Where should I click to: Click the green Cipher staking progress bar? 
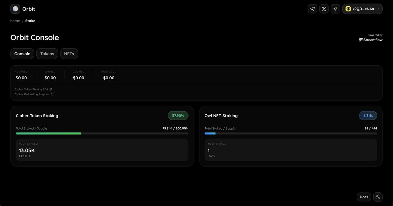[102, 133]
